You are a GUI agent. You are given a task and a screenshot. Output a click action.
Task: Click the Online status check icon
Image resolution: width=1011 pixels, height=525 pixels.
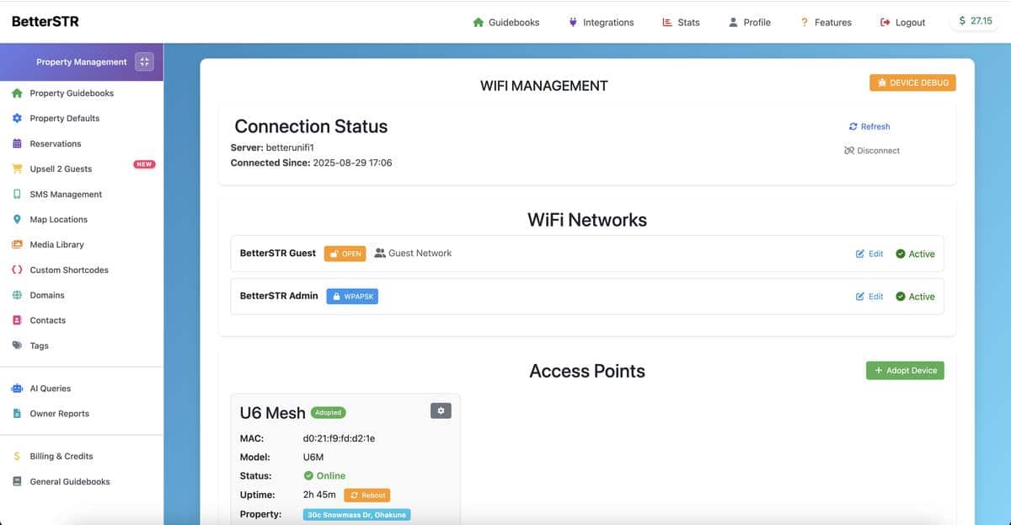[308, 476]
